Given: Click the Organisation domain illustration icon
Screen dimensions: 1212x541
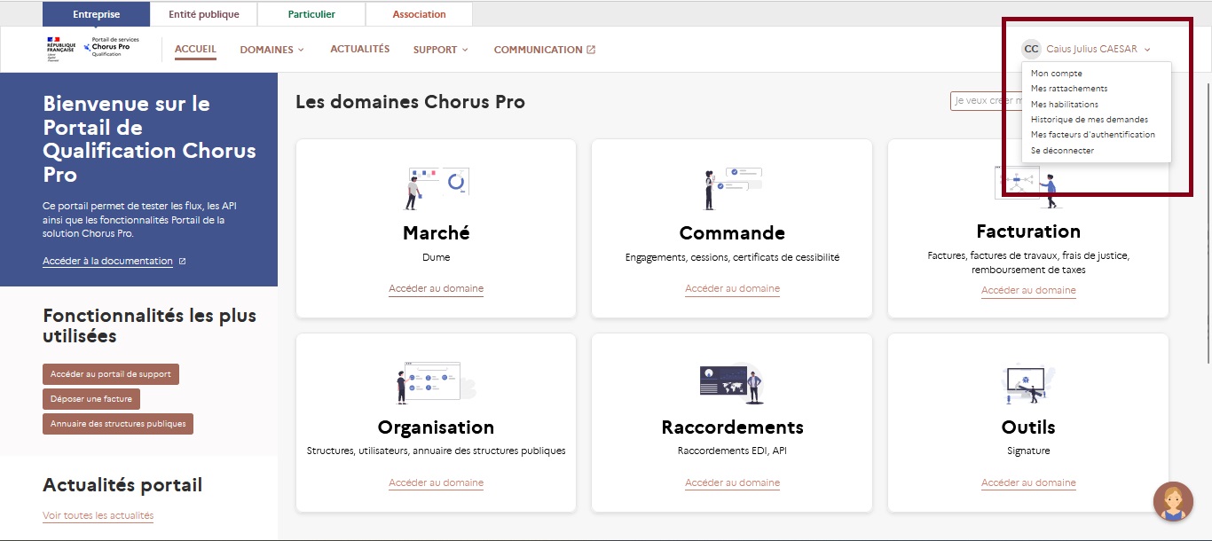Looking at the screenshot, I should tap(434, 381).
